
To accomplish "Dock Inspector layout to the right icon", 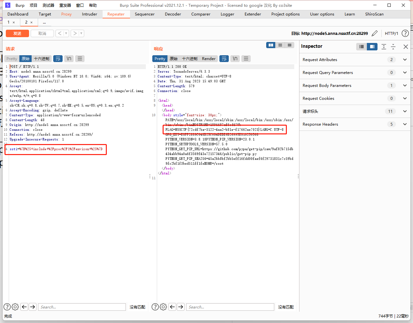I will pyautogui.click(x=372, y=47).
